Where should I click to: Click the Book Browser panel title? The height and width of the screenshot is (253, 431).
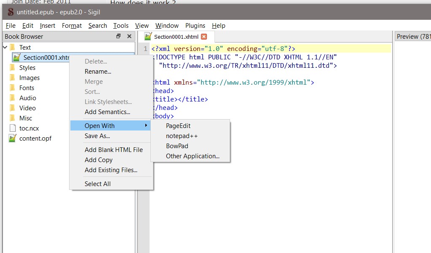click(24, 36)
